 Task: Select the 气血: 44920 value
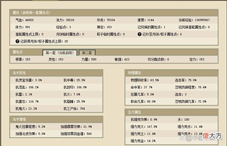[x=25, y=20]
